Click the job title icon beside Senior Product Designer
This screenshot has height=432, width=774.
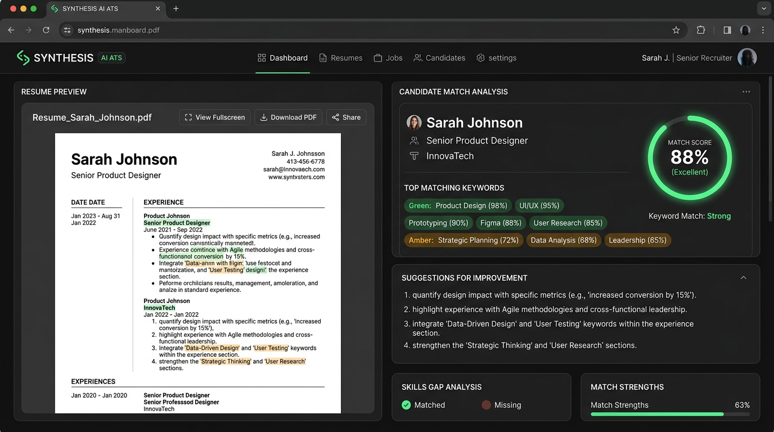(414, 141)
